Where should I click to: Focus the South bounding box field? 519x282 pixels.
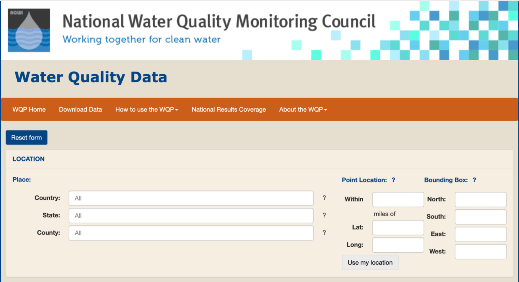(x=480, y=217)
